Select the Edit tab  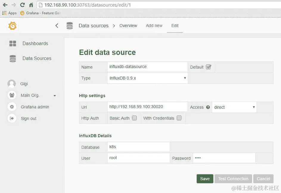click(175, 26)
